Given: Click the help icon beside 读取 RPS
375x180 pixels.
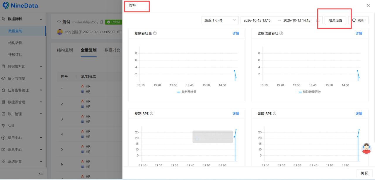Looking at the screenshot, I should [275, 114].
